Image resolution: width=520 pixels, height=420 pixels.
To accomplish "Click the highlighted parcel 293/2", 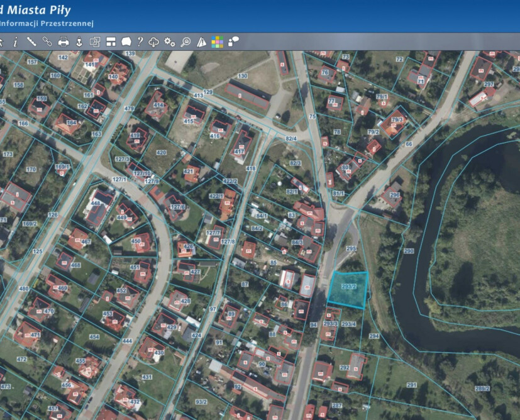I will coord(349,289).
